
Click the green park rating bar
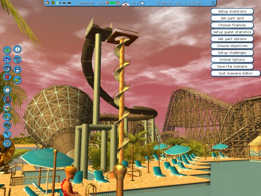113,3
